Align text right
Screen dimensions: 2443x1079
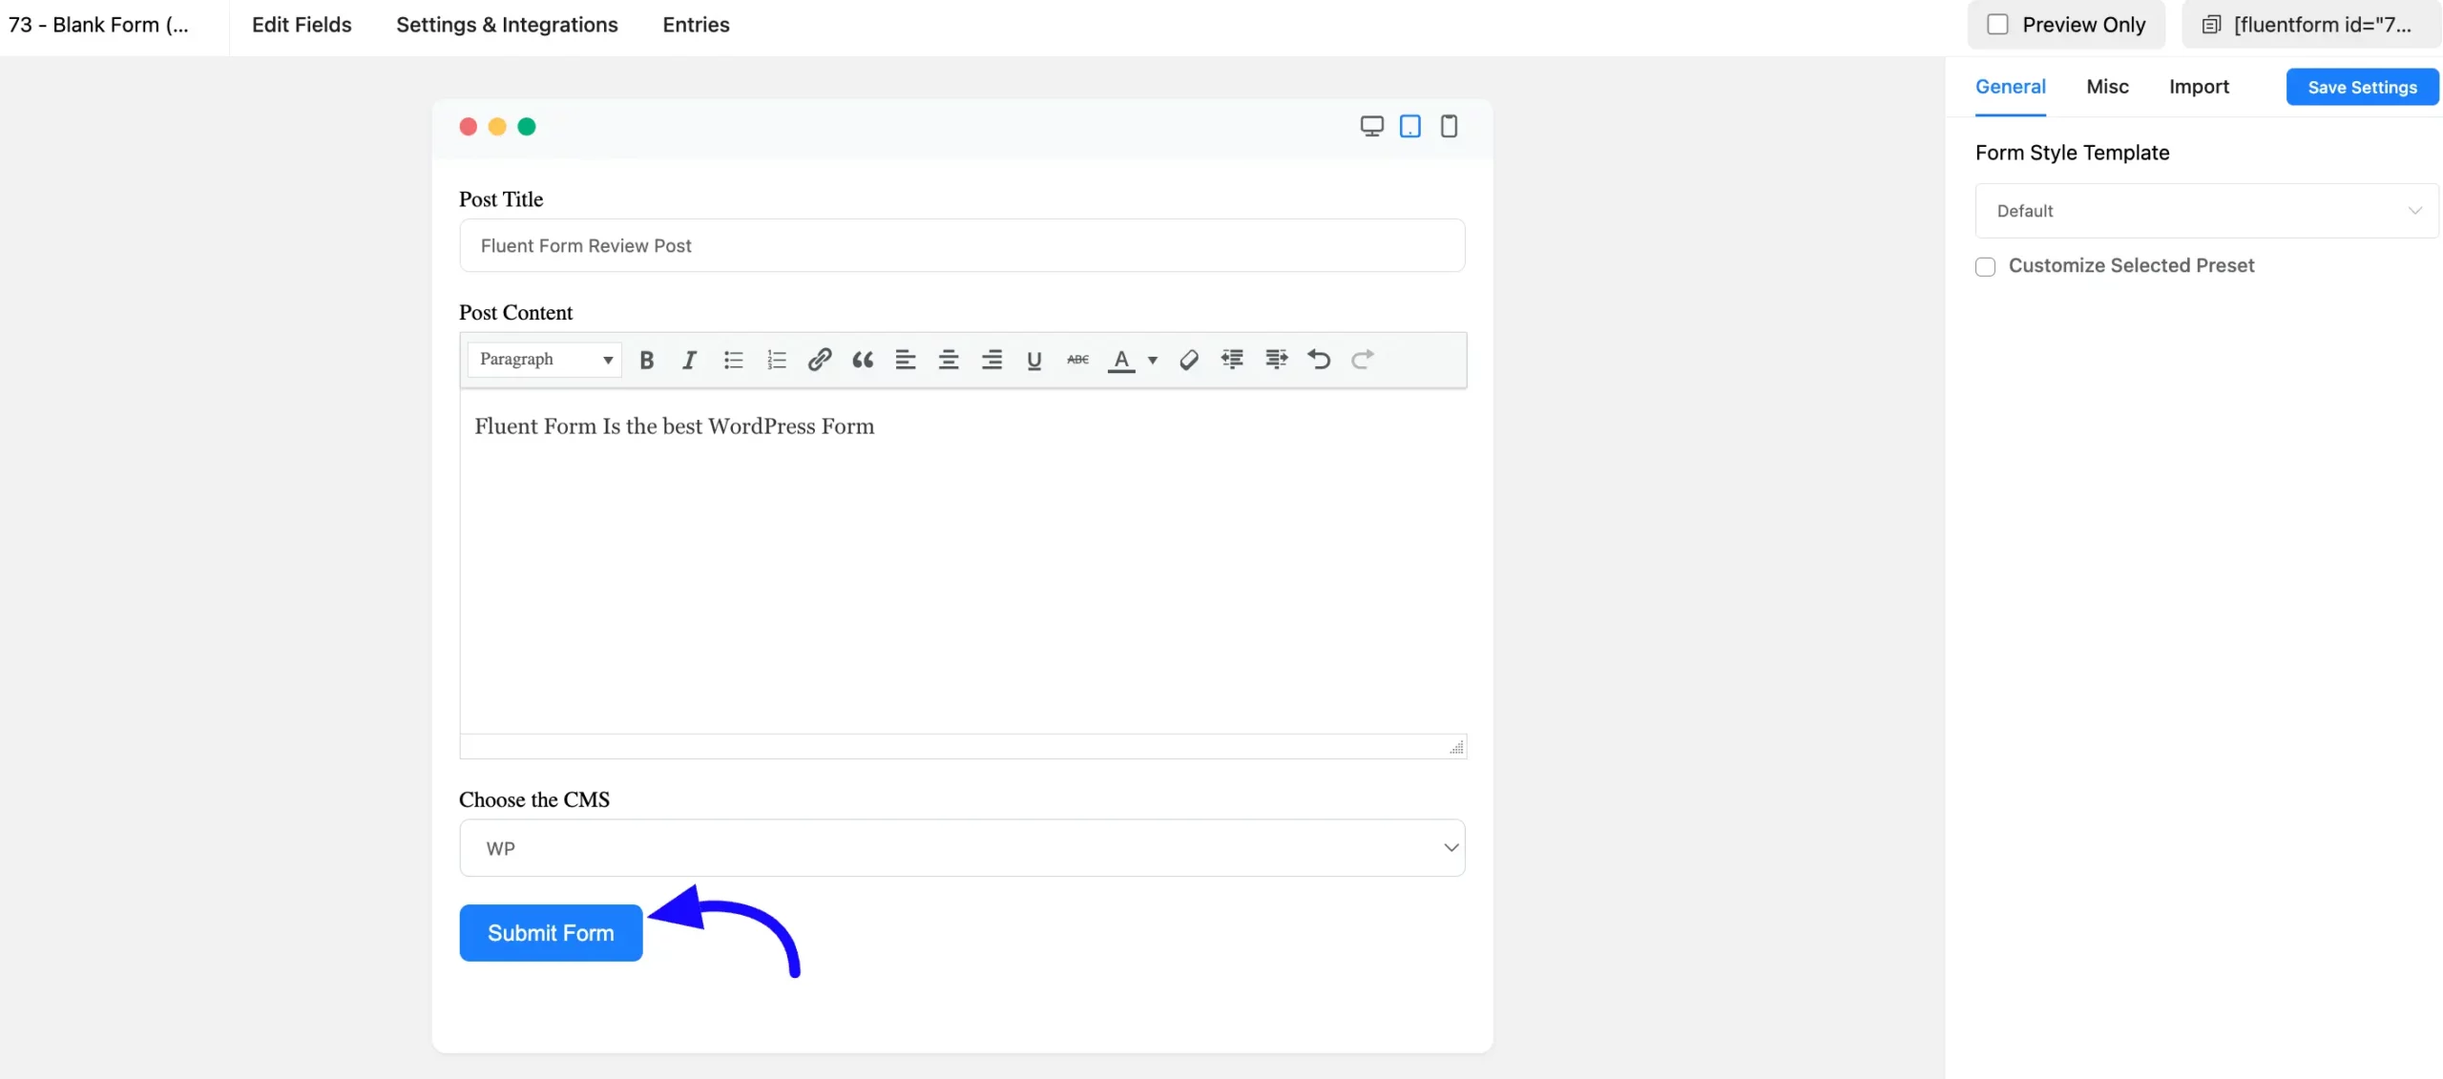click(x=992, y=360)
